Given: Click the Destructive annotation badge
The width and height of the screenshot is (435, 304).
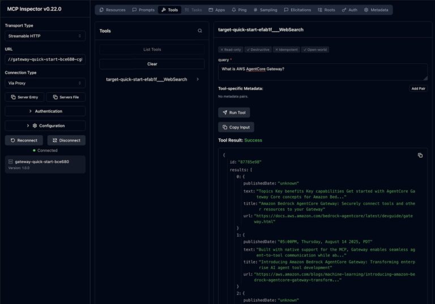Looking at the screenshot, I should pyautogui.click(x=258, y=50).
